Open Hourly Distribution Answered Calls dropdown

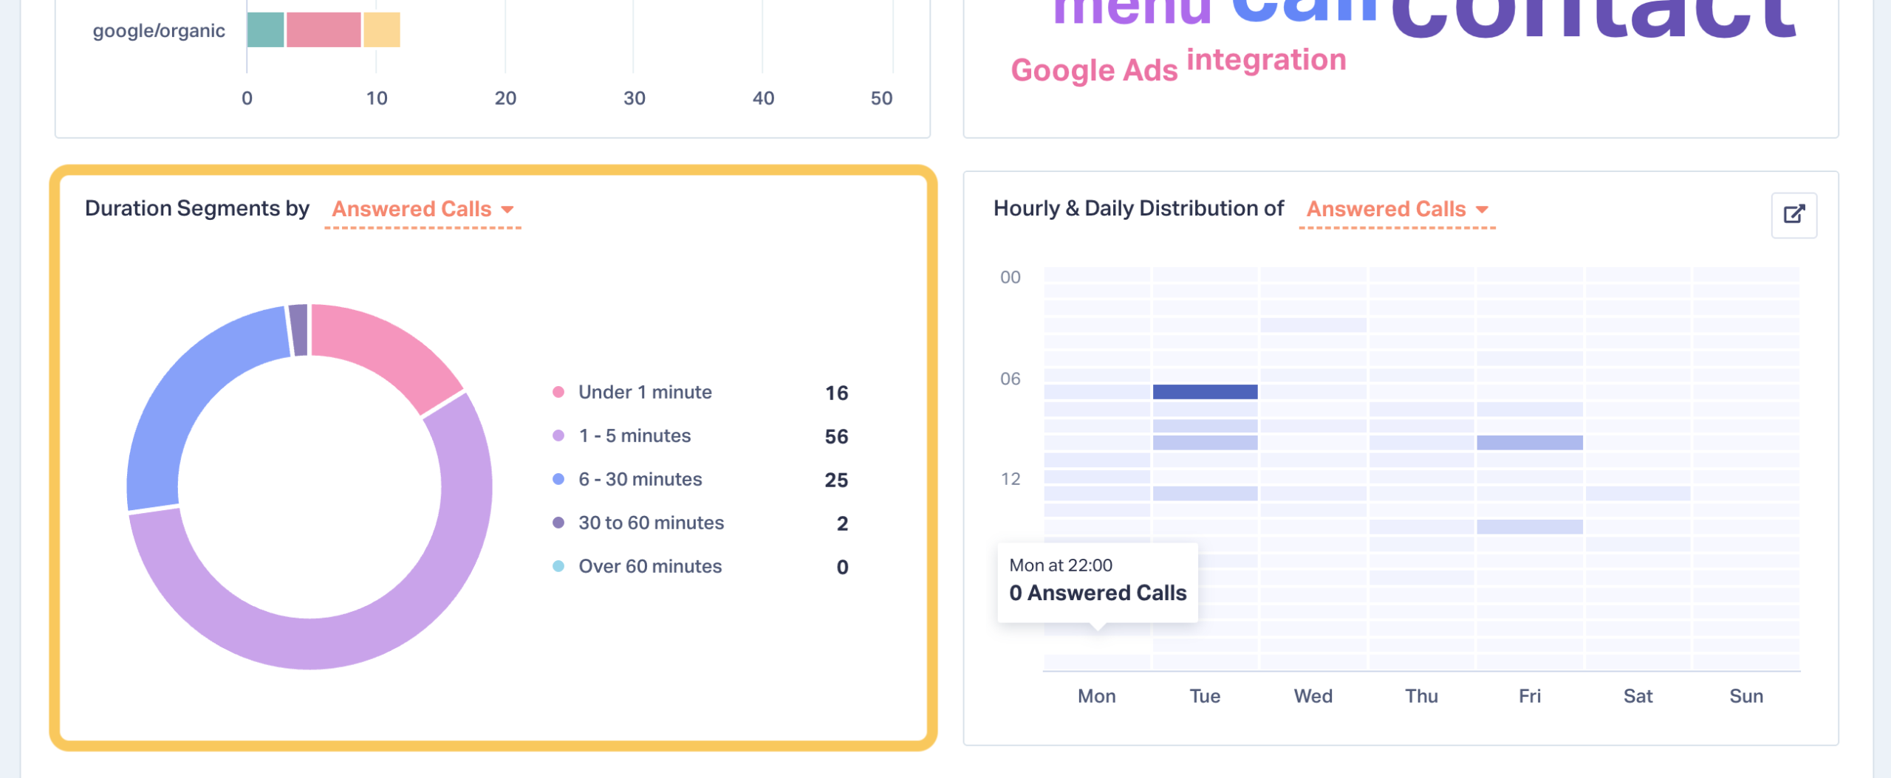pos(1397,210)
